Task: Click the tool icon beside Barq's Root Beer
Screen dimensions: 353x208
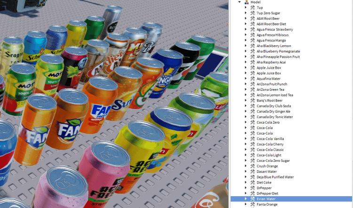Action: [x=253, y=100]
